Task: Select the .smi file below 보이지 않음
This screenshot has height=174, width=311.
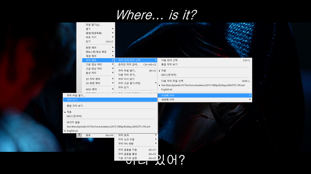Action: point(110,126)
